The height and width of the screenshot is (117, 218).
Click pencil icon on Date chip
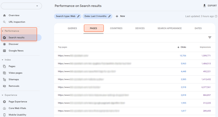pos(109,16)
